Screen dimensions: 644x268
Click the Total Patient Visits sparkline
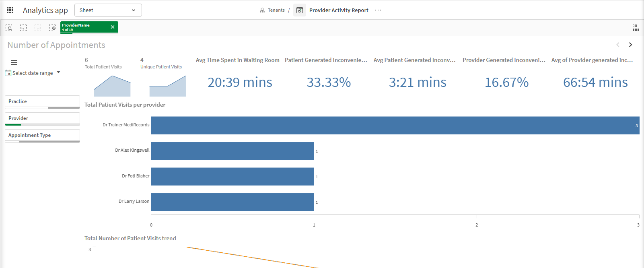112,86
